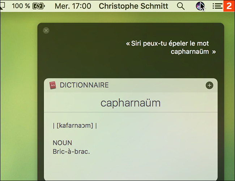This screenshot has height=181, width=235.
Task: Close the Siri window
Action: (x=46, y=30)
